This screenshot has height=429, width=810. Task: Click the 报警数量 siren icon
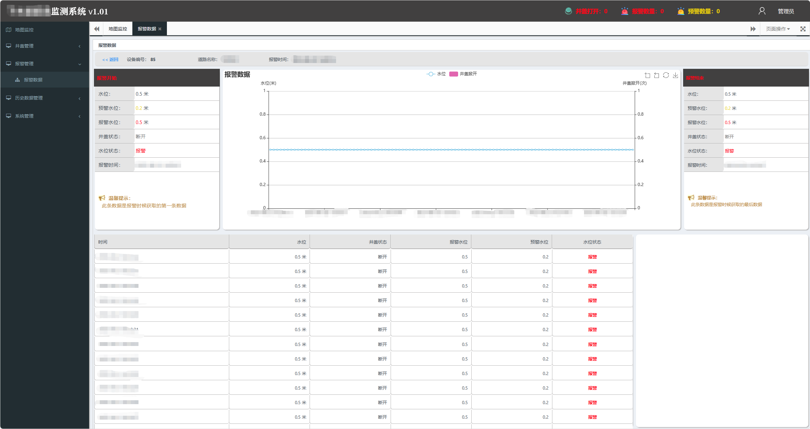pos(624,11)
